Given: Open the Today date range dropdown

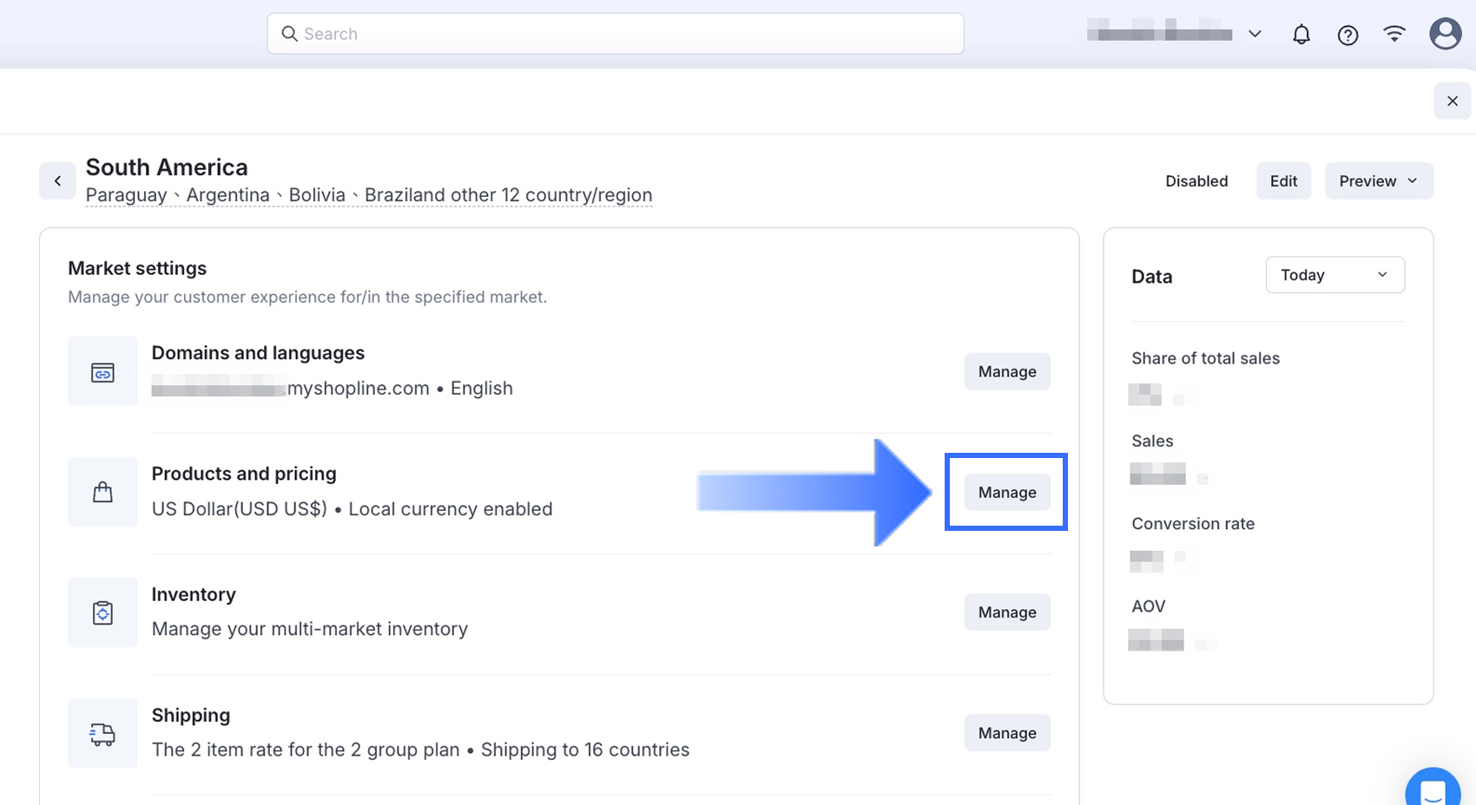Looking at the screenshot, I should click(x=1334, y=275).
